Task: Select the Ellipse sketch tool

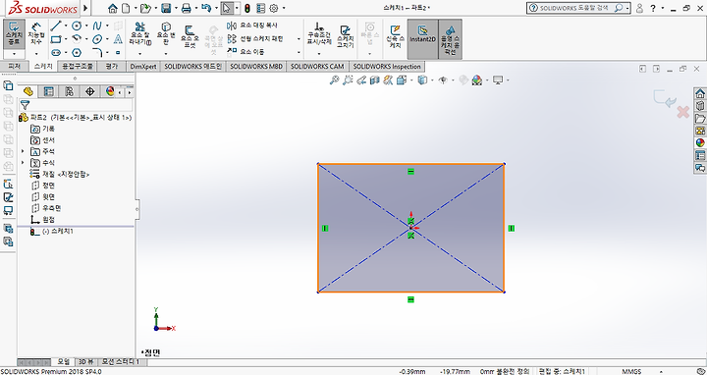Action: click(x=97, y=39)
